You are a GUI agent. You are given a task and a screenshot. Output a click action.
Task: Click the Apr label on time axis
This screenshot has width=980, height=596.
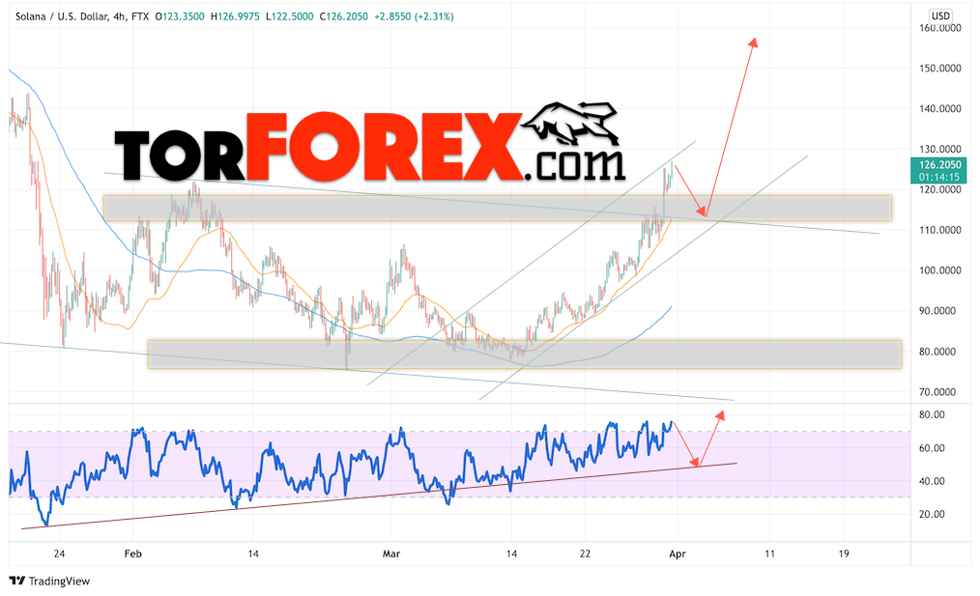(677, 553)
